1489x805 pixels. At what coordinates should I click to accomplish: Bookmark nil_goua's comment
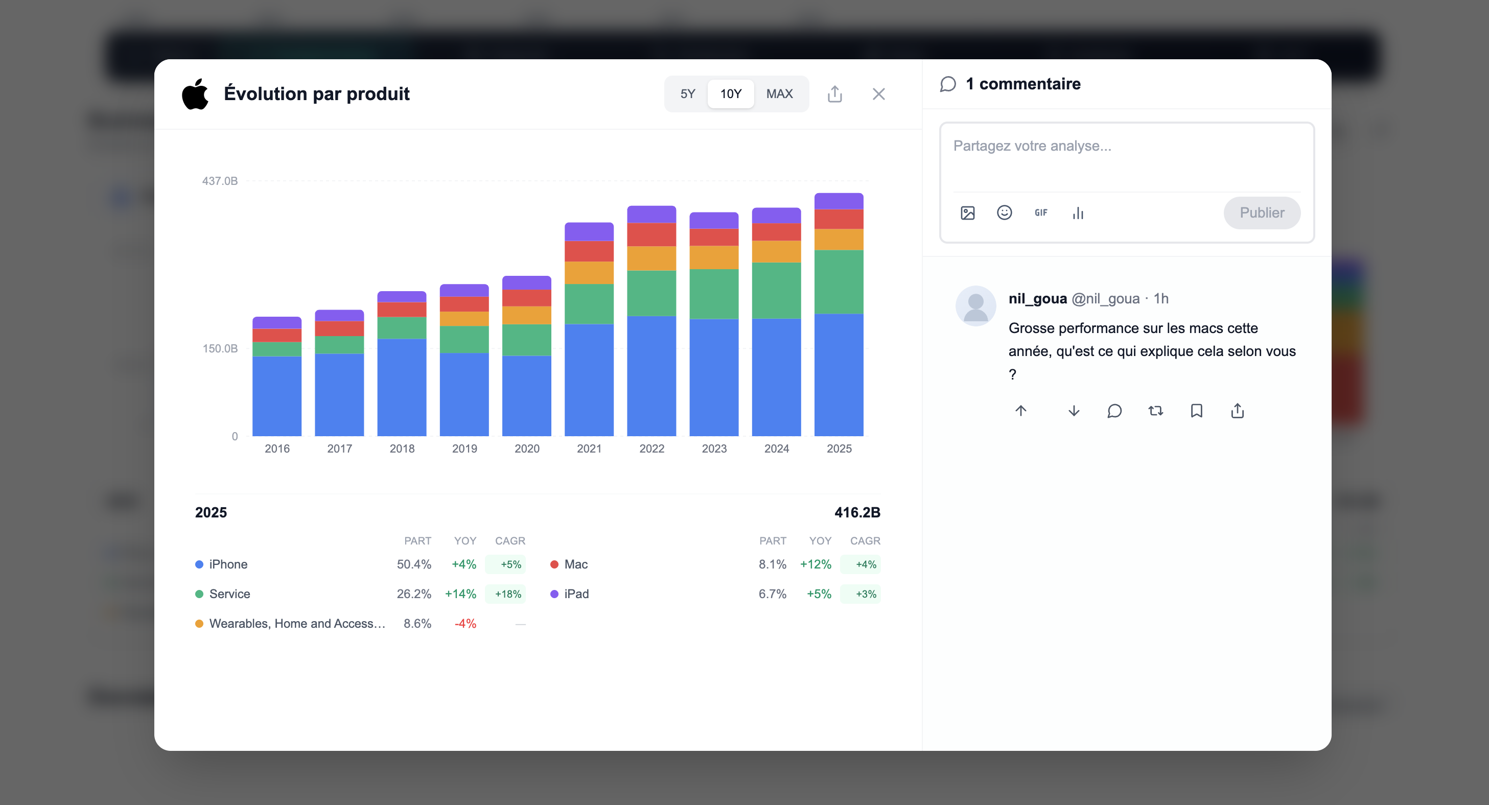click(x=1196, y=411)
